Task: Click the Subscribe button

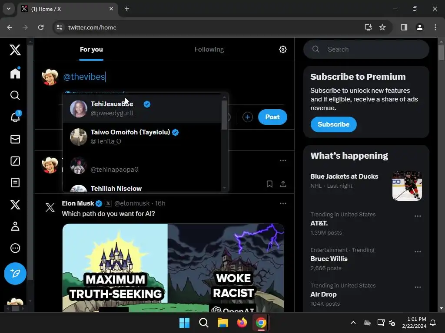Action: pyautogui.click(x=333, y=124)
